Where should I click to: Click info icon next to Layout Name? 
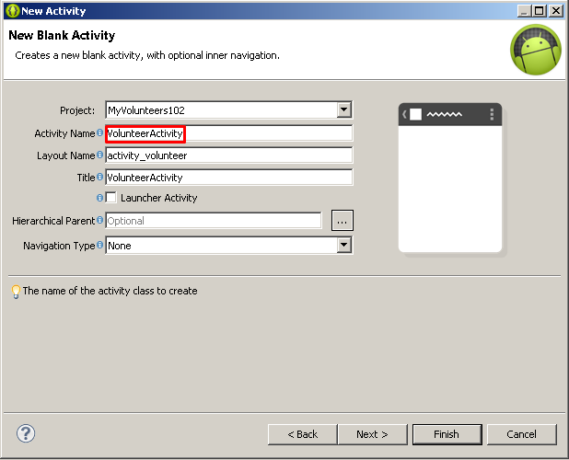pyautogui.click(x=99, y=155)
